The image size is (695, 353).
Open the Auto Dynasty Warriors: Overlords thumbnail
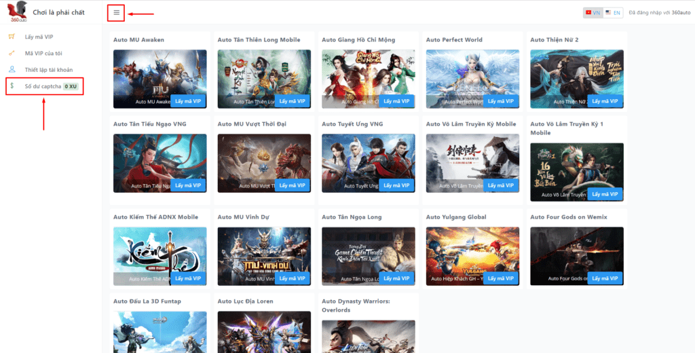pos(369,337)
